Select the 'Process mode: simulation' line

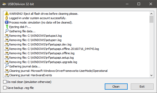coord(41,22)
